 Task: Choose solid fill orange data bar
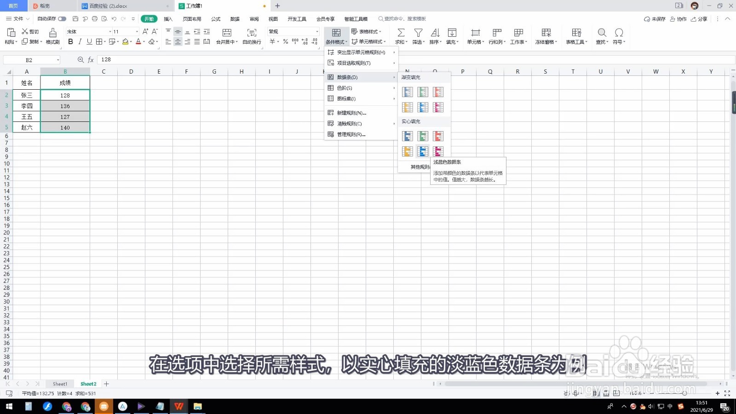[407, 151]
